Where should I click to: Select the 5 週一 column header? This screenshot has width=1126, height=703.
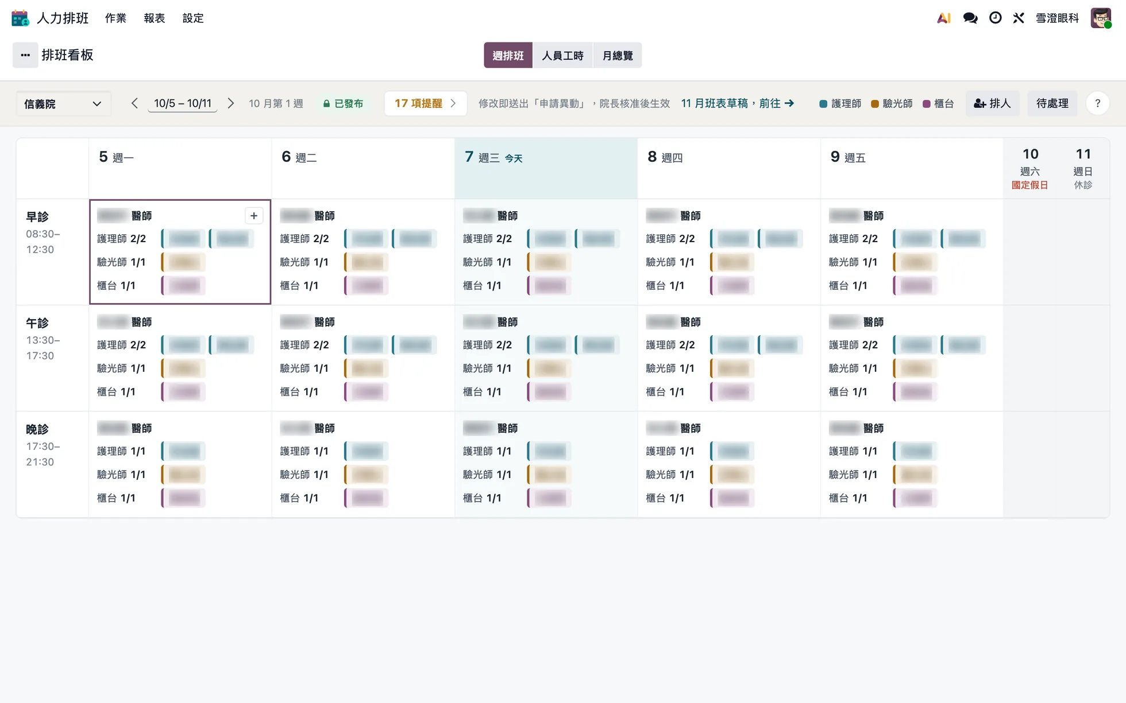(180, 168)
